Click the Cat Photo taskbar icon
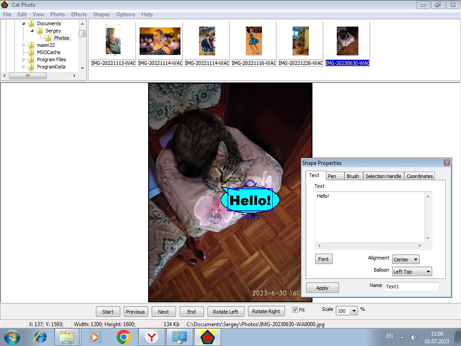 point(208,337)
